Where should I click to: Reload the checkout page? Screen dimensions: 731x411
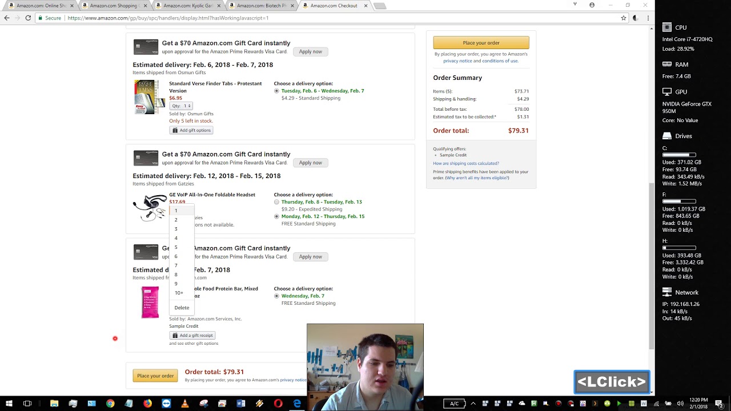pyautogui.click(x=28, y=18)
